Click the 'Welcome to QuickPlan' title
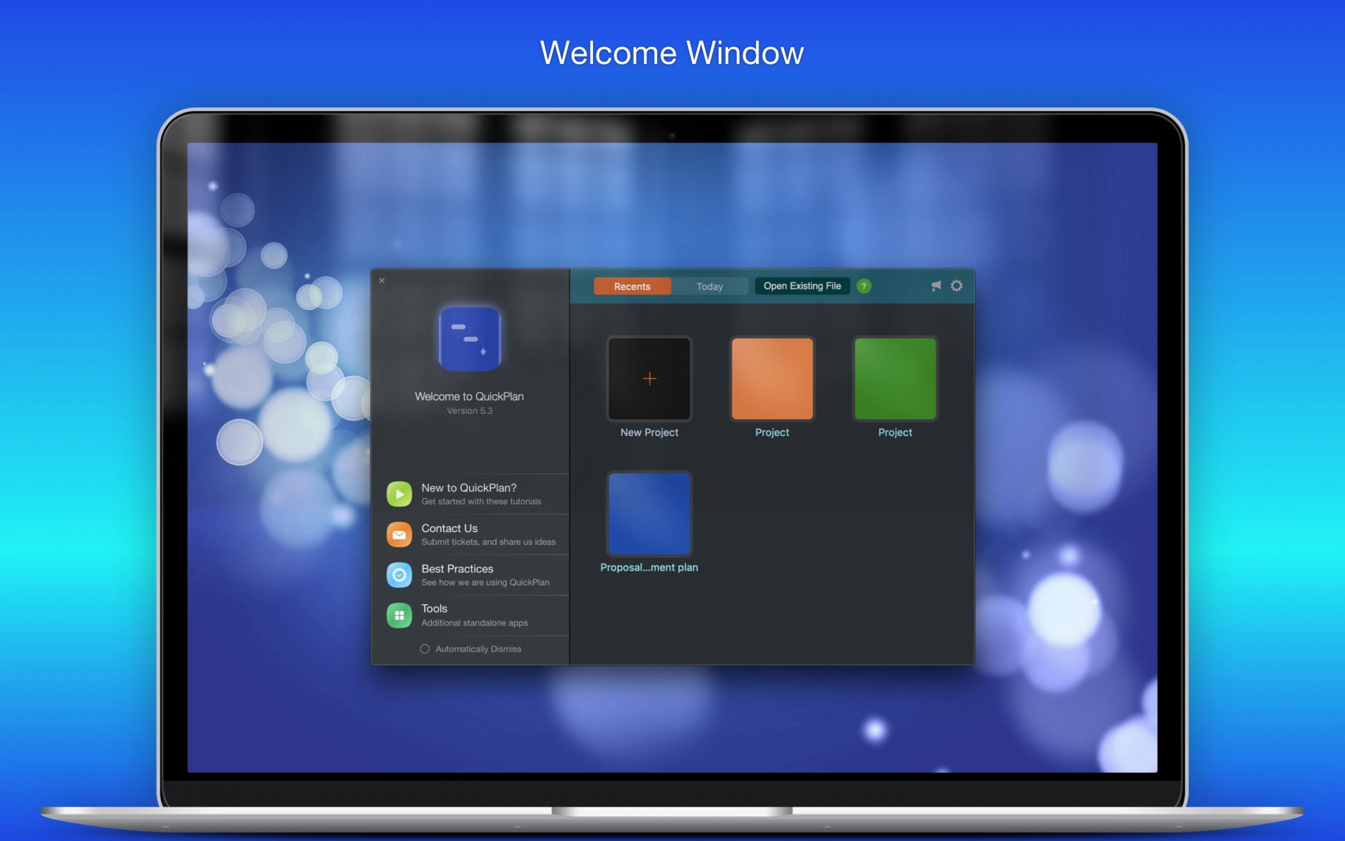 coord(469,396)
